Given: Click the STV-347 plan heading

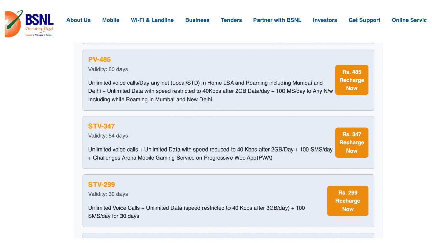Looking at the screenshot, I should pos(102,126).
